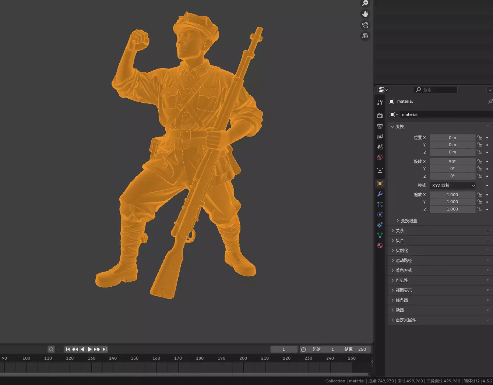Click the 结束 250 end frame field
The height and width of the screenshot is (385, 493).
[355, 349]
